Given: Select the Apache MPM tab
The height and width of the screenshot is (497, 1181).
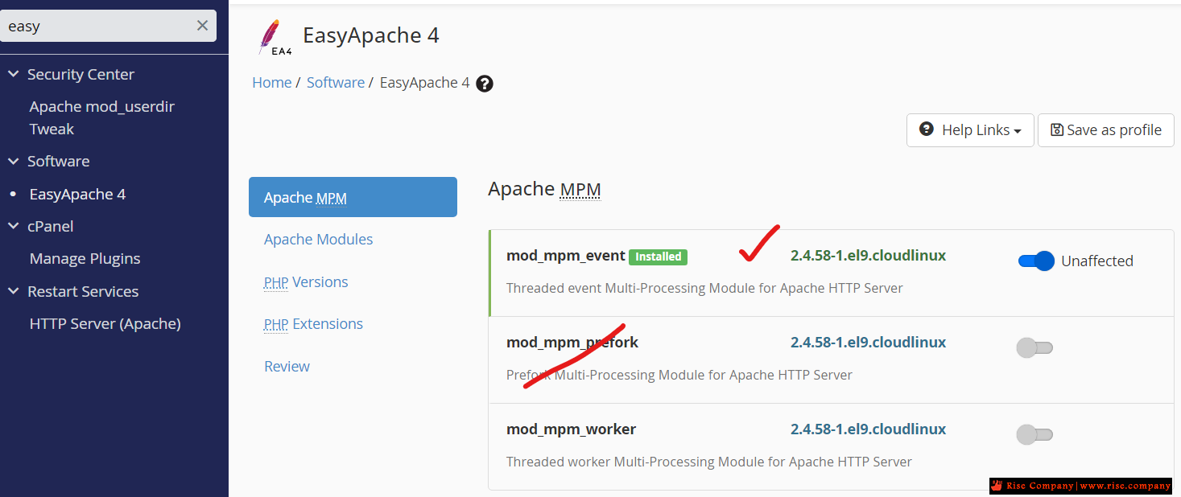Looking at the screenshot, I should pyautogui.click(x=353, y=197).
